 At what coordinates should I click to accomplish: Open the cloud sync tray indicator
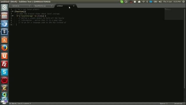[139, 2]
